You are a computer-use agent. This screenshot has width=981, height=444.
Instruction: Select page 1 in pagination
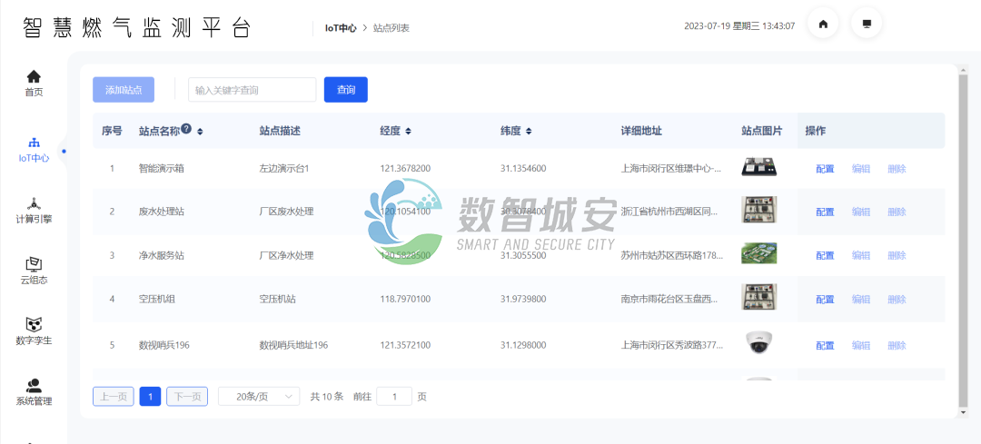pyautogui.click(x=150, y=397)
